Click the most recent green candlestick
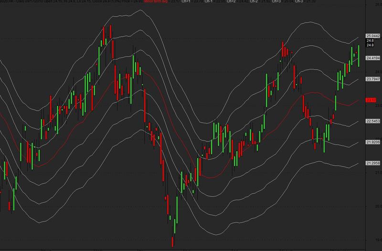382x251 pixels. (x=359, y=56)
